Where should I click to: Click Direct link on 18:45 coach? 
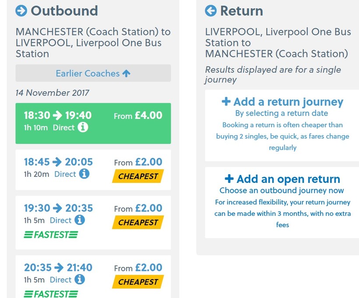click(x=65, y=174)
